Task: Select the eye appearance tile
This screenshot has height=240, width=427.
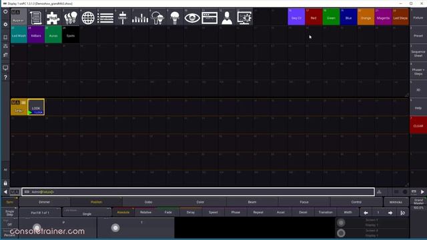Action: tap(192, 18)
